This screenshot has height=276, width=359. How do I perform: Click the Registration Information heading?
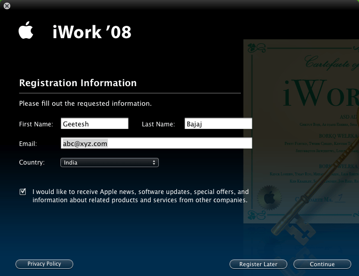(x=78, y=83)
